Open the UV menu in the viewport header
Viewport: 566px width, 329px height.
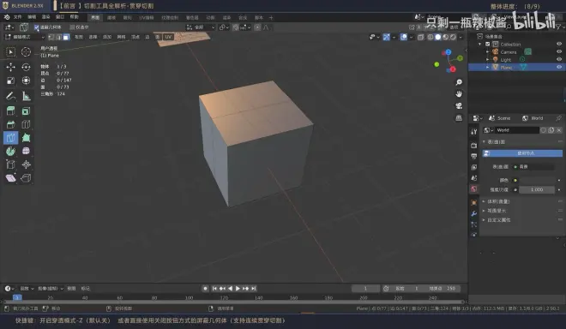pyautogui.click(x=168, y=37)
